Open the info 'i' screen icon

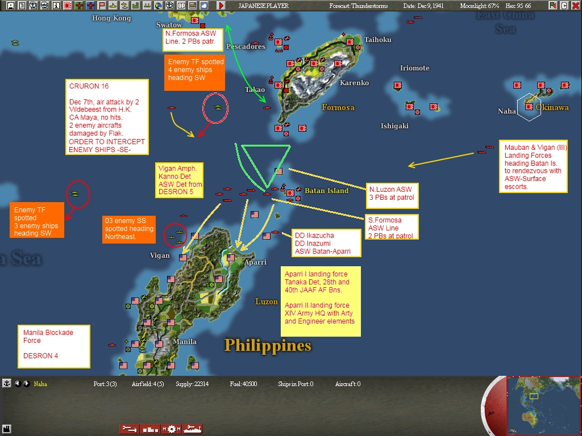pyautogui.click(x=56, y=6)
